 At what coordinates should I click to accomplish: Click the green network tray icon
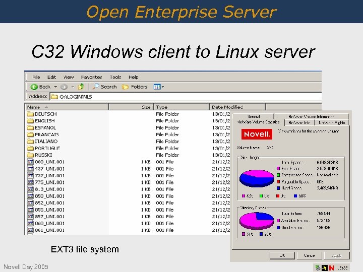pyautogui.click(x=318, y=267)
